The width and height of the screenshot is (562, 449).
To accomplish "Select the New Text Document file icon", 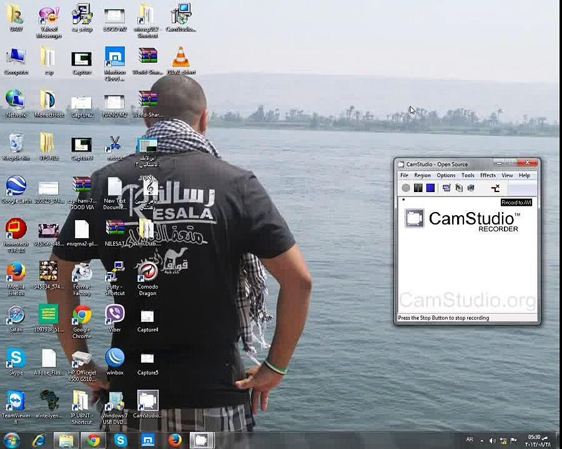I will [x=115, y=193].
